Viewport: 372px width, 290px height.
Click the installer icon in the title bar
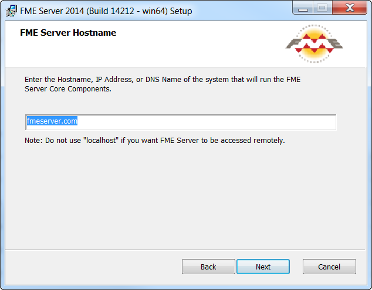tap(11, 11)
